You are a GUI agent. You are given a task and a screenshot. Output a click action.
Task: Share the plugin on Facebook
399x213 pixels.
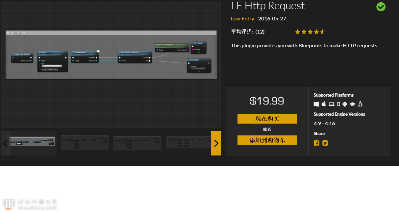pos(316,143)
